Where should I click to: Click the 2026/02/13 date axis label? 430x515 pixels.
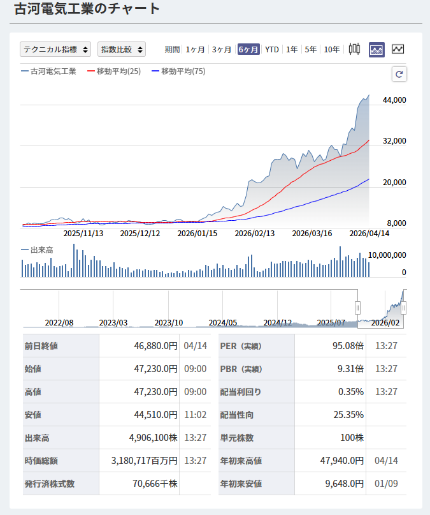pyautogui.click(x=255, y=234)
